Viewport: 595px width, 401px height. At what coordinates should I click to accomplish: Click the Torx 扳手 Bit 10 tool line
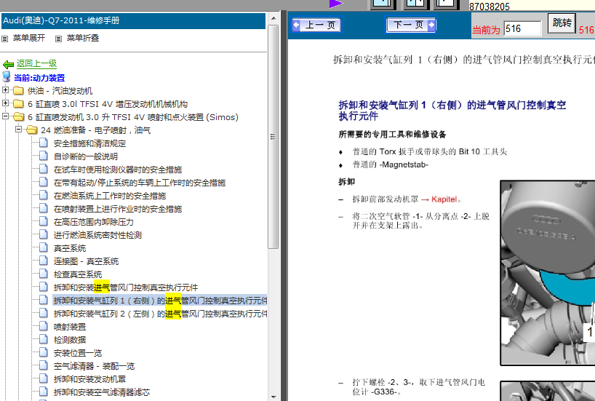pos(430,151)
